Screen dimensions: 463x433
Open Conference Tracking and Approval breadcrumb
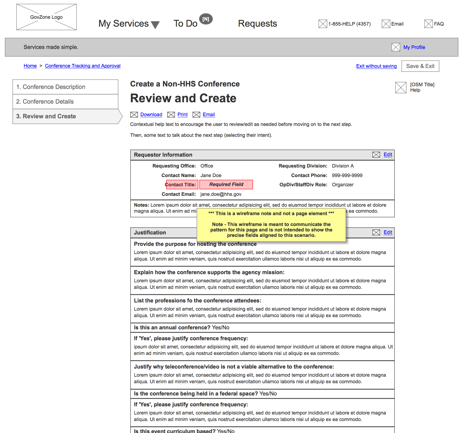tap(83, 66)
